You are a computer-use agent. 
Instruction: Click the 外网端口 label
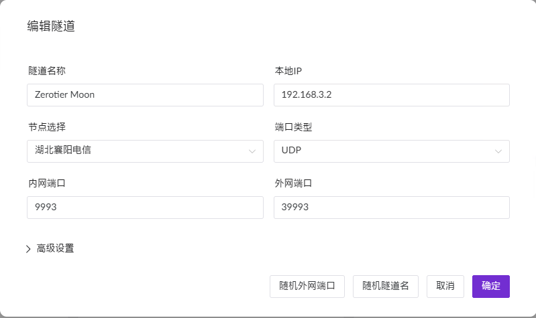[293, 183]
